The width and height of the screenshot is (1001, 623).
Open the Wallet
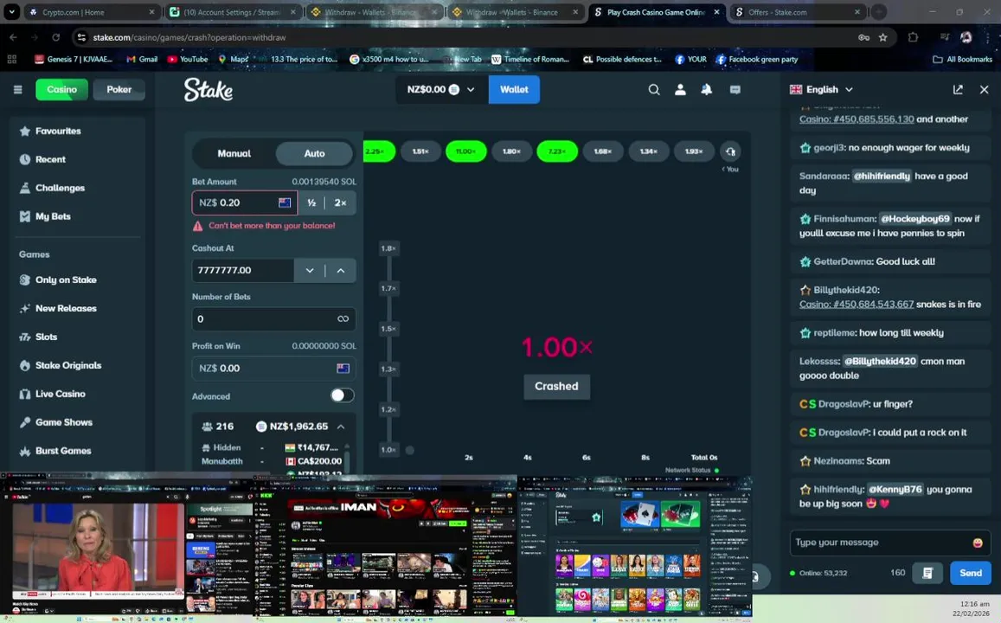514,89
